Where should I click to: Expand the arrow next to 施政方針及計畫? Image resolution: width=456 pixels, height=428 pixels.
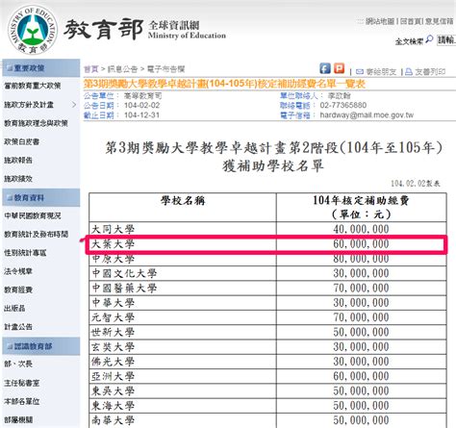pyautogui.click(x=74, y=105)
